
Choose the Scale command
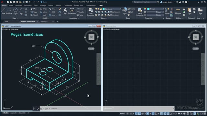pyautogui.click(x=43, y=15)
